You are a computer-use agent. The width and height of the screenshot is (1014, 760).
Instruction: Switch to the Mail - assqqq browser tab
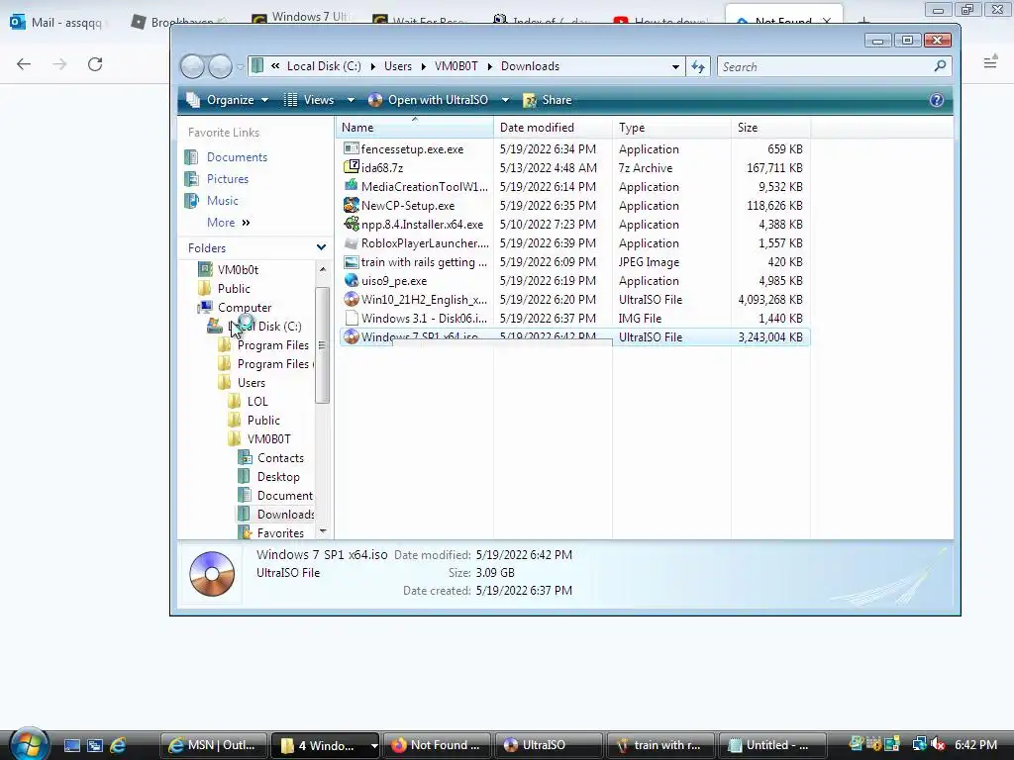[56, 22]
